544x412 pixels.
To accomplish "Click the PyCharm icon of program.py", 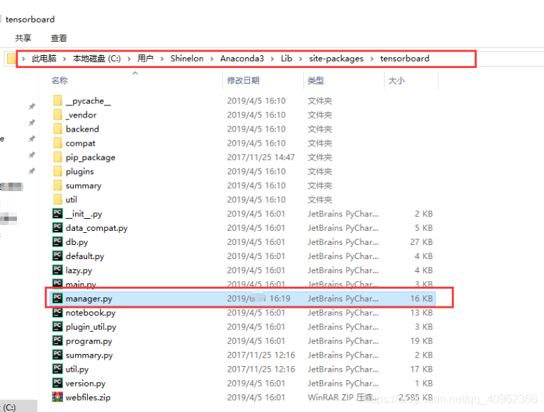I will 57,341.
